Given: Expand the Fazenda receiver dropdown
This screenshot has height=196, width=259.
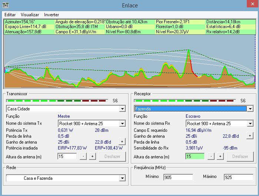Looking at the screenshot, I should coord(250,109).
